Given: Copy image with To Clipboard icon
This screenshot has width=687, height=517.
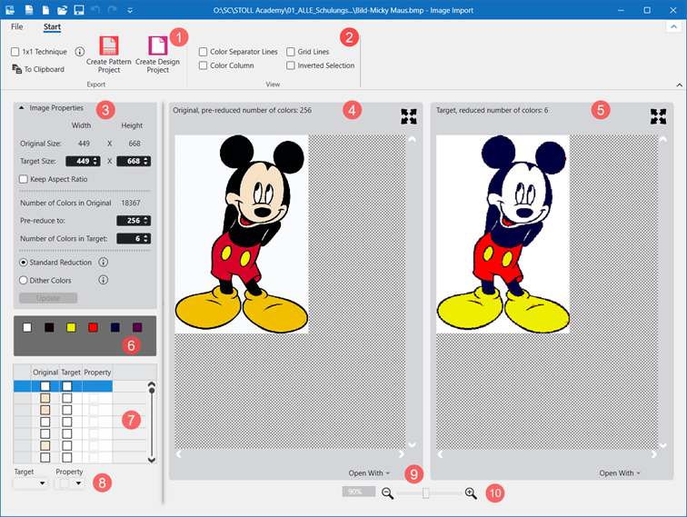Looking at the screenshot, I should [17, 69].
